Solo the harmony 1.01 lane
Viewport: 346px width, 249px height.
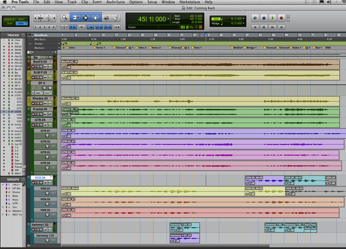(x=47, y=240)
